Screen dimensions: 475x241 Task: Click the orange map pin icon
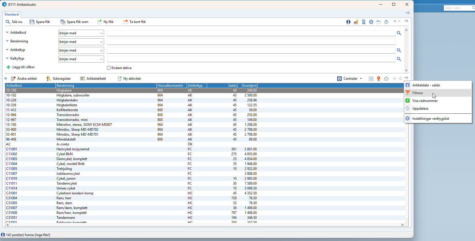[379, 79]
